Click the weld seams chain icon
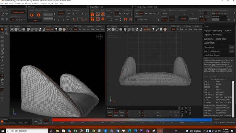Viewport: 236px width, 133px height. [7, 14]
